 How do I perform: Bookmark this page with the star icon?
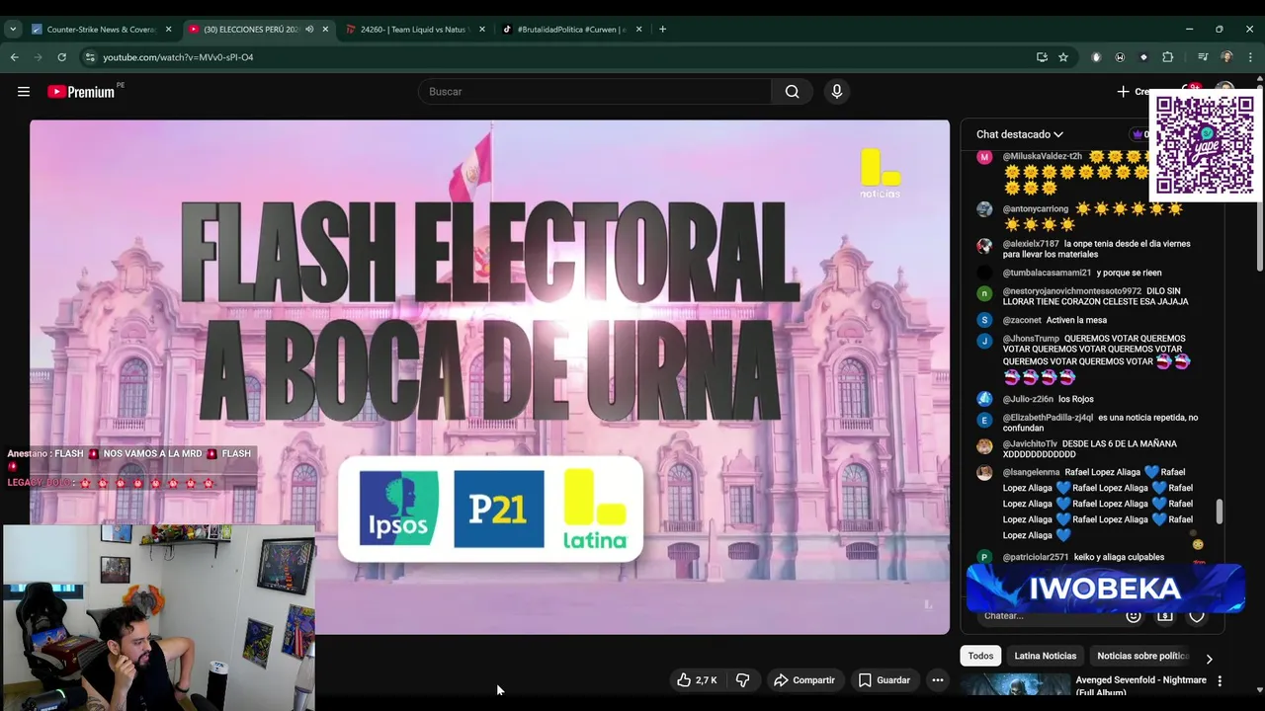click(x=1063, y=57)
